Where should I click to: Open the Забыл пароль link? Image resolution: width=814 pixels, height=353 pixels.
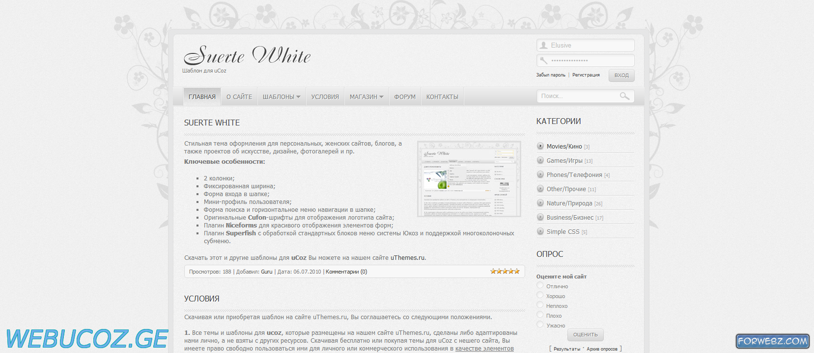[x=551, y=75]
